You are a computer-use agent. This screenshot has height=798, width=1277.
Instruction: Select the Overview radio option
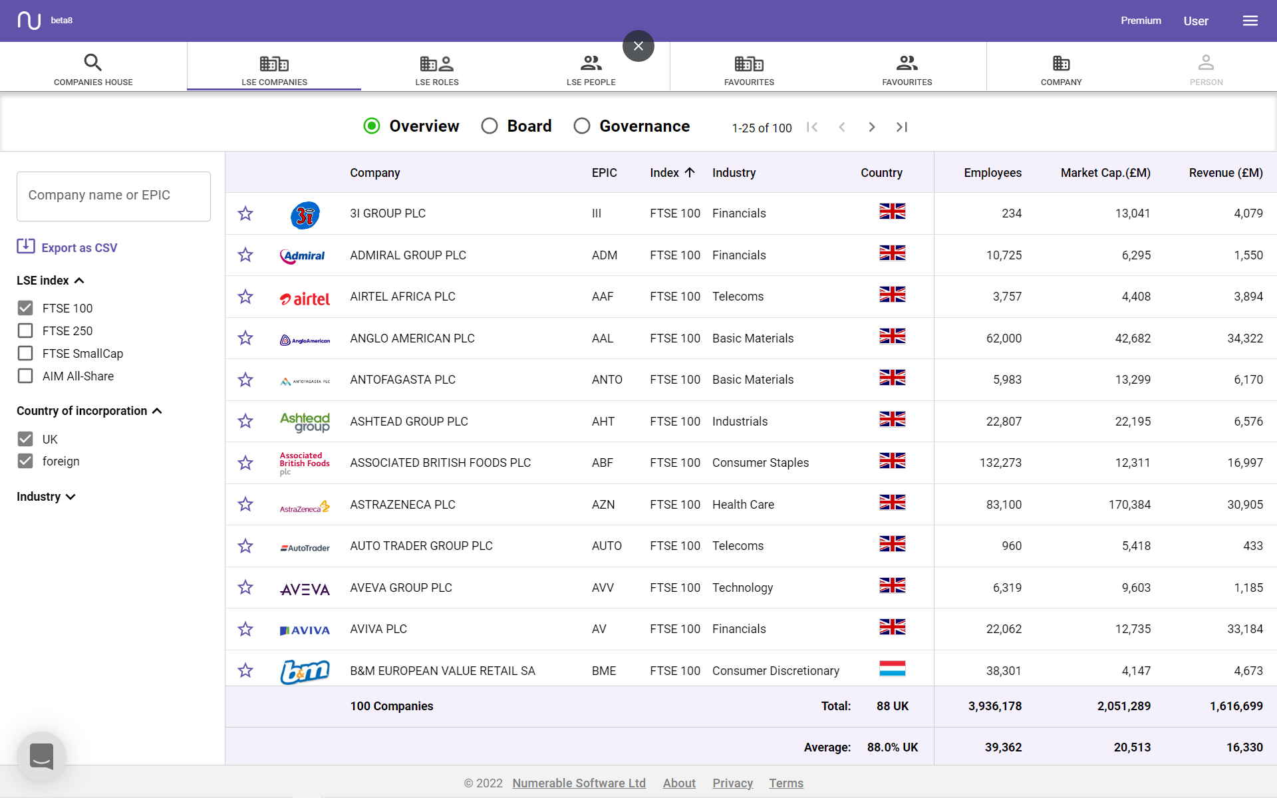coord(372,126)
